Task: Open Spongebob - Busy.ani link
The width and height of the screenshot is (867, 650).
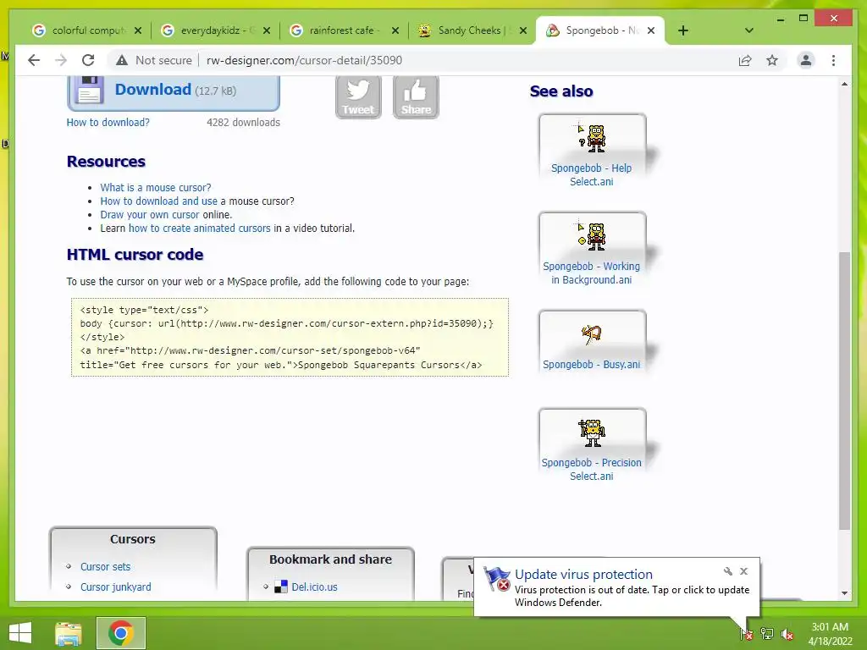Action: (x=591, y=364)
